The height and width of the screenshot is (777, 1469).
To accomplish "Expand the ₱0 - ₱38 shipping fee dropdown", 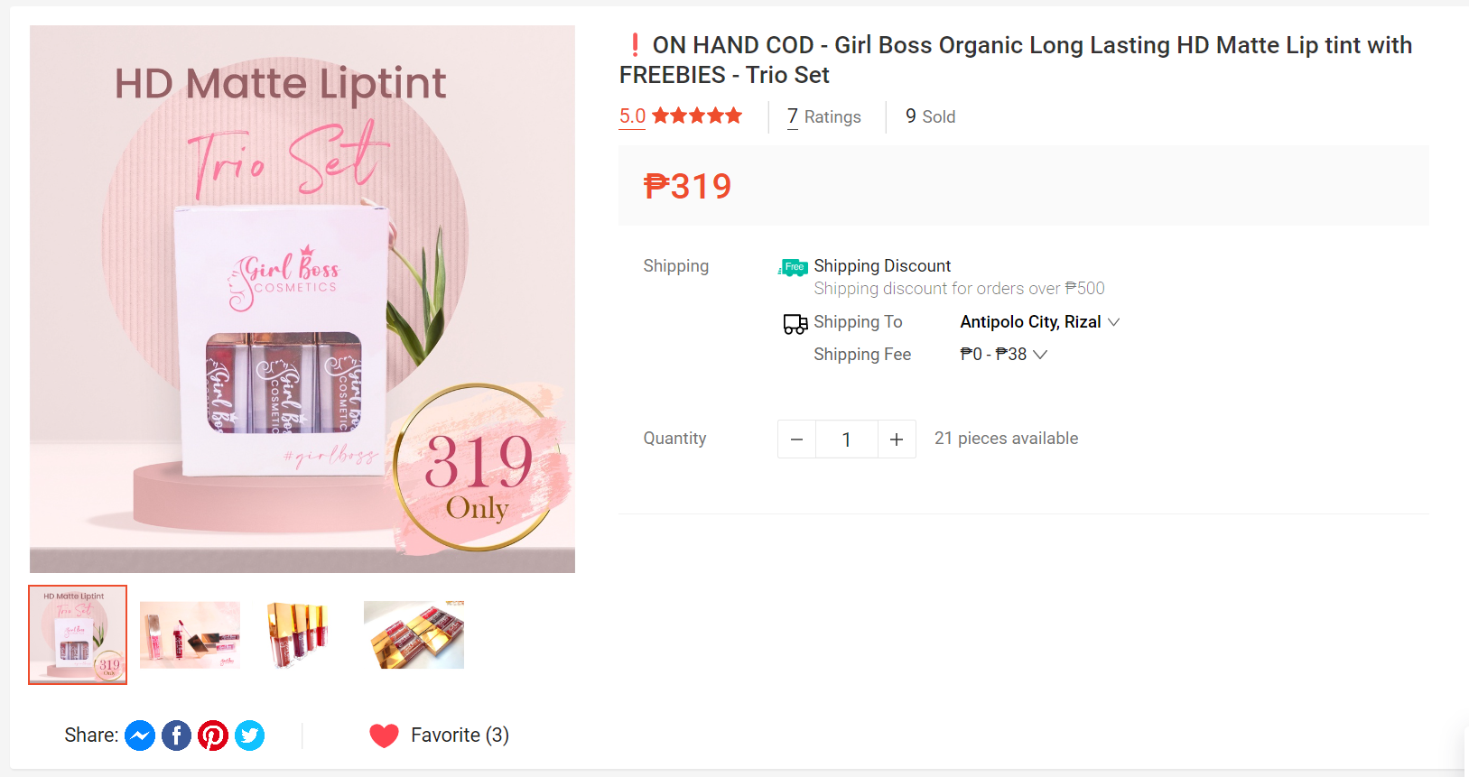I will click(1003, 355).
